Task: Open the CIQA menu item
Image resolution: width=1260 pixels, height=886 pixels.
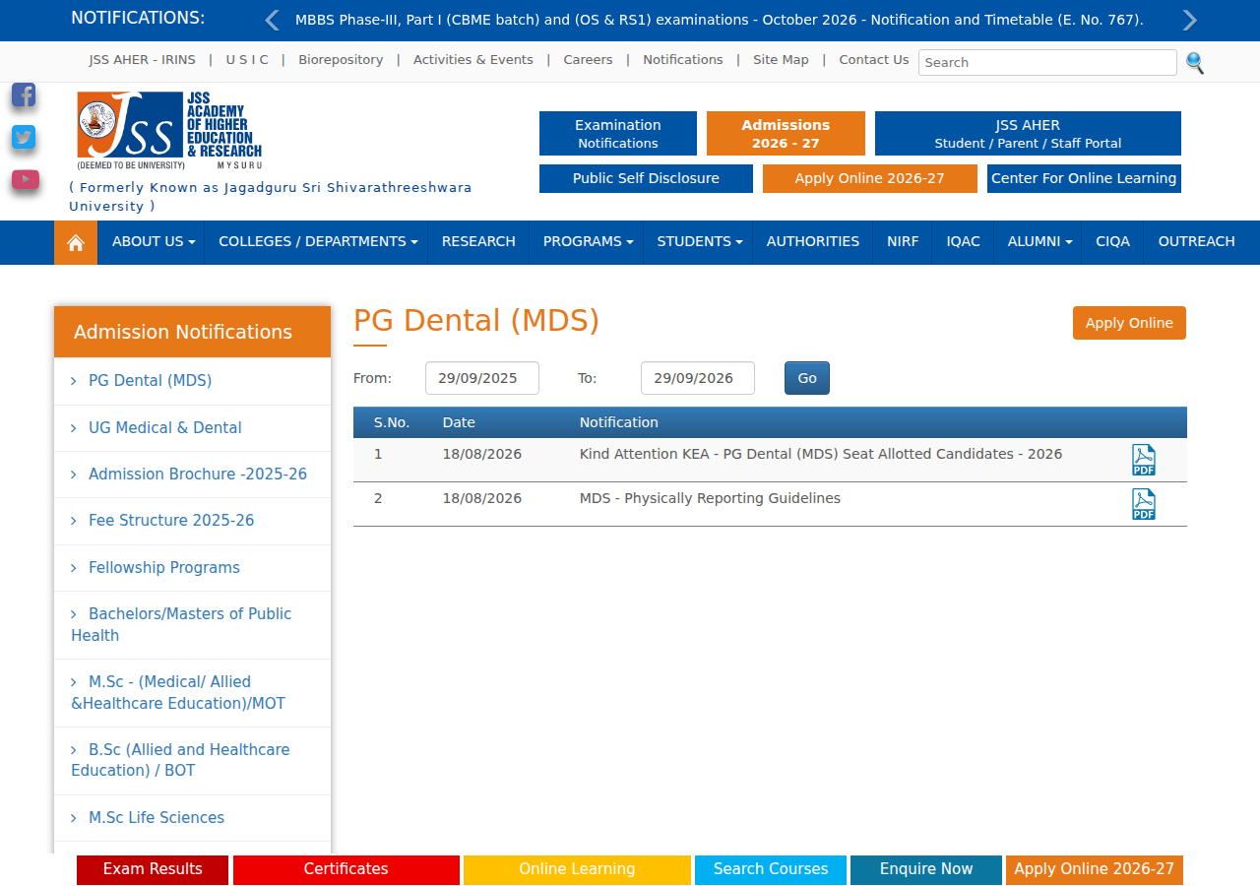Action: 1113,242
